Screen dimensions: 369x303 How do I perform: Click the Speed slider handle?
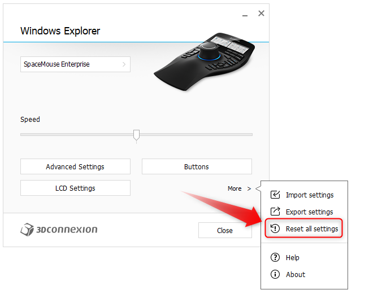(137, 135)
